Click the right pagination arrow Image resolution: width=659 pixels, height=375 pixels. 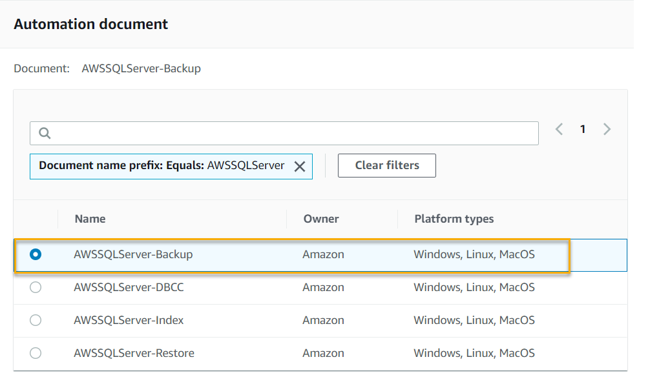point(607,129)
